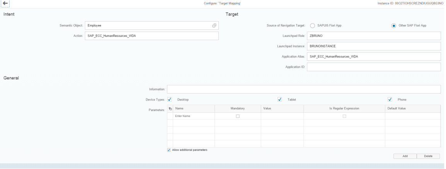Focus the Launchpad Role field
Image resolution: width=446 pixels, height=169 pixels.
374,36
